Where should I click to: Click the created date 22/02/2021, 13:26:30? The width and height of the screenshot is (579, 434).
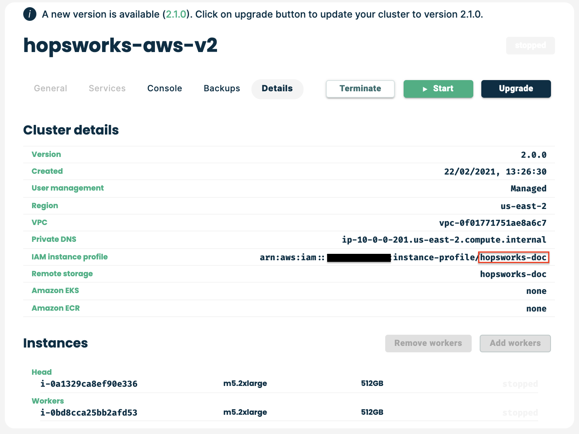point(495,172)
